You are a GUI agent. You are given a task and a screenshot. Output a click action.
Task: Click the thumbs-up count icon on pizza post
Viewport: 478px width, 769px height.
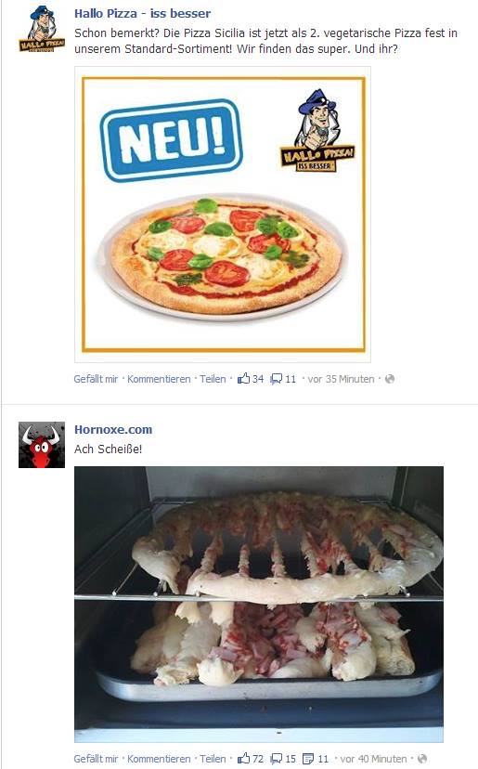pyautogui.click(x=244, y=379)
